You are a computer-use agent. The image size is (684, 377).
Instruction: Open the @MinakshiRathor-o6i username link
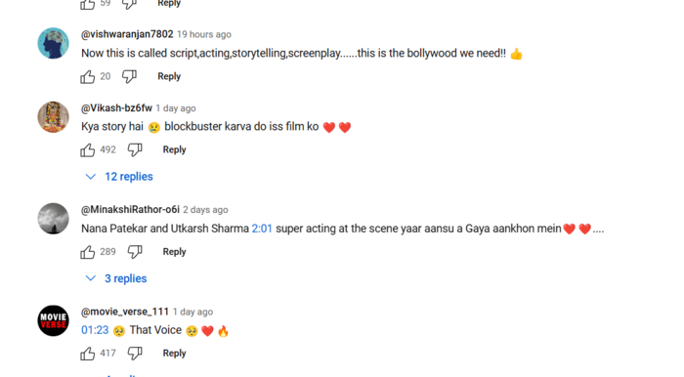[130, 210]
